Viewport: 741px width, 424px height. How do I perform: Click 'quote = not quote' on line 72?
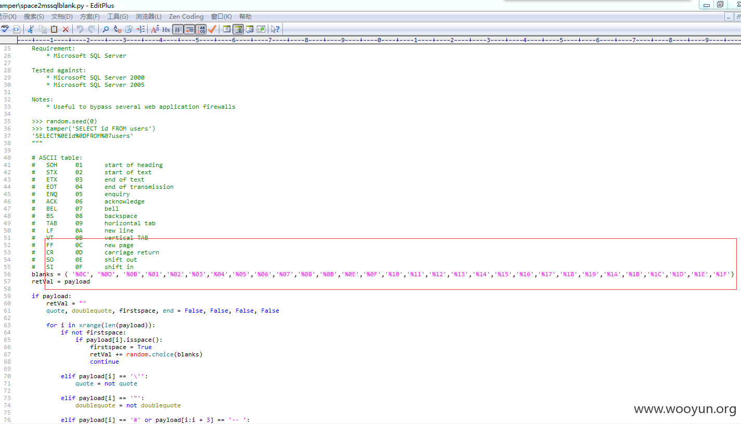[107, 383]
